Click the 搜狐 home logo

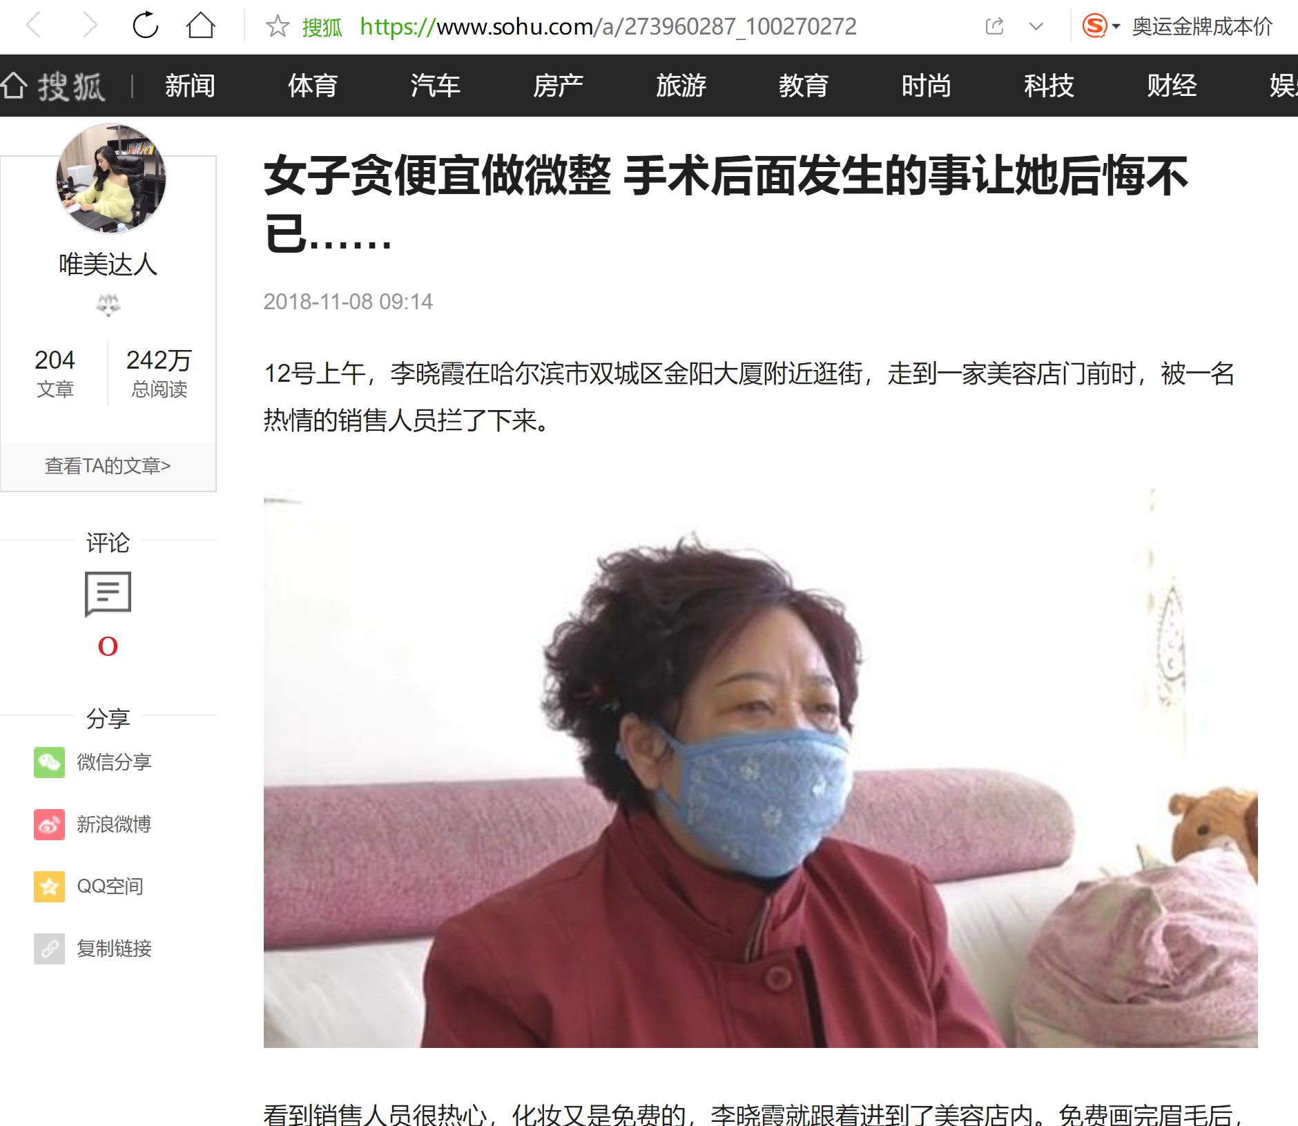[x=53, y=86]
